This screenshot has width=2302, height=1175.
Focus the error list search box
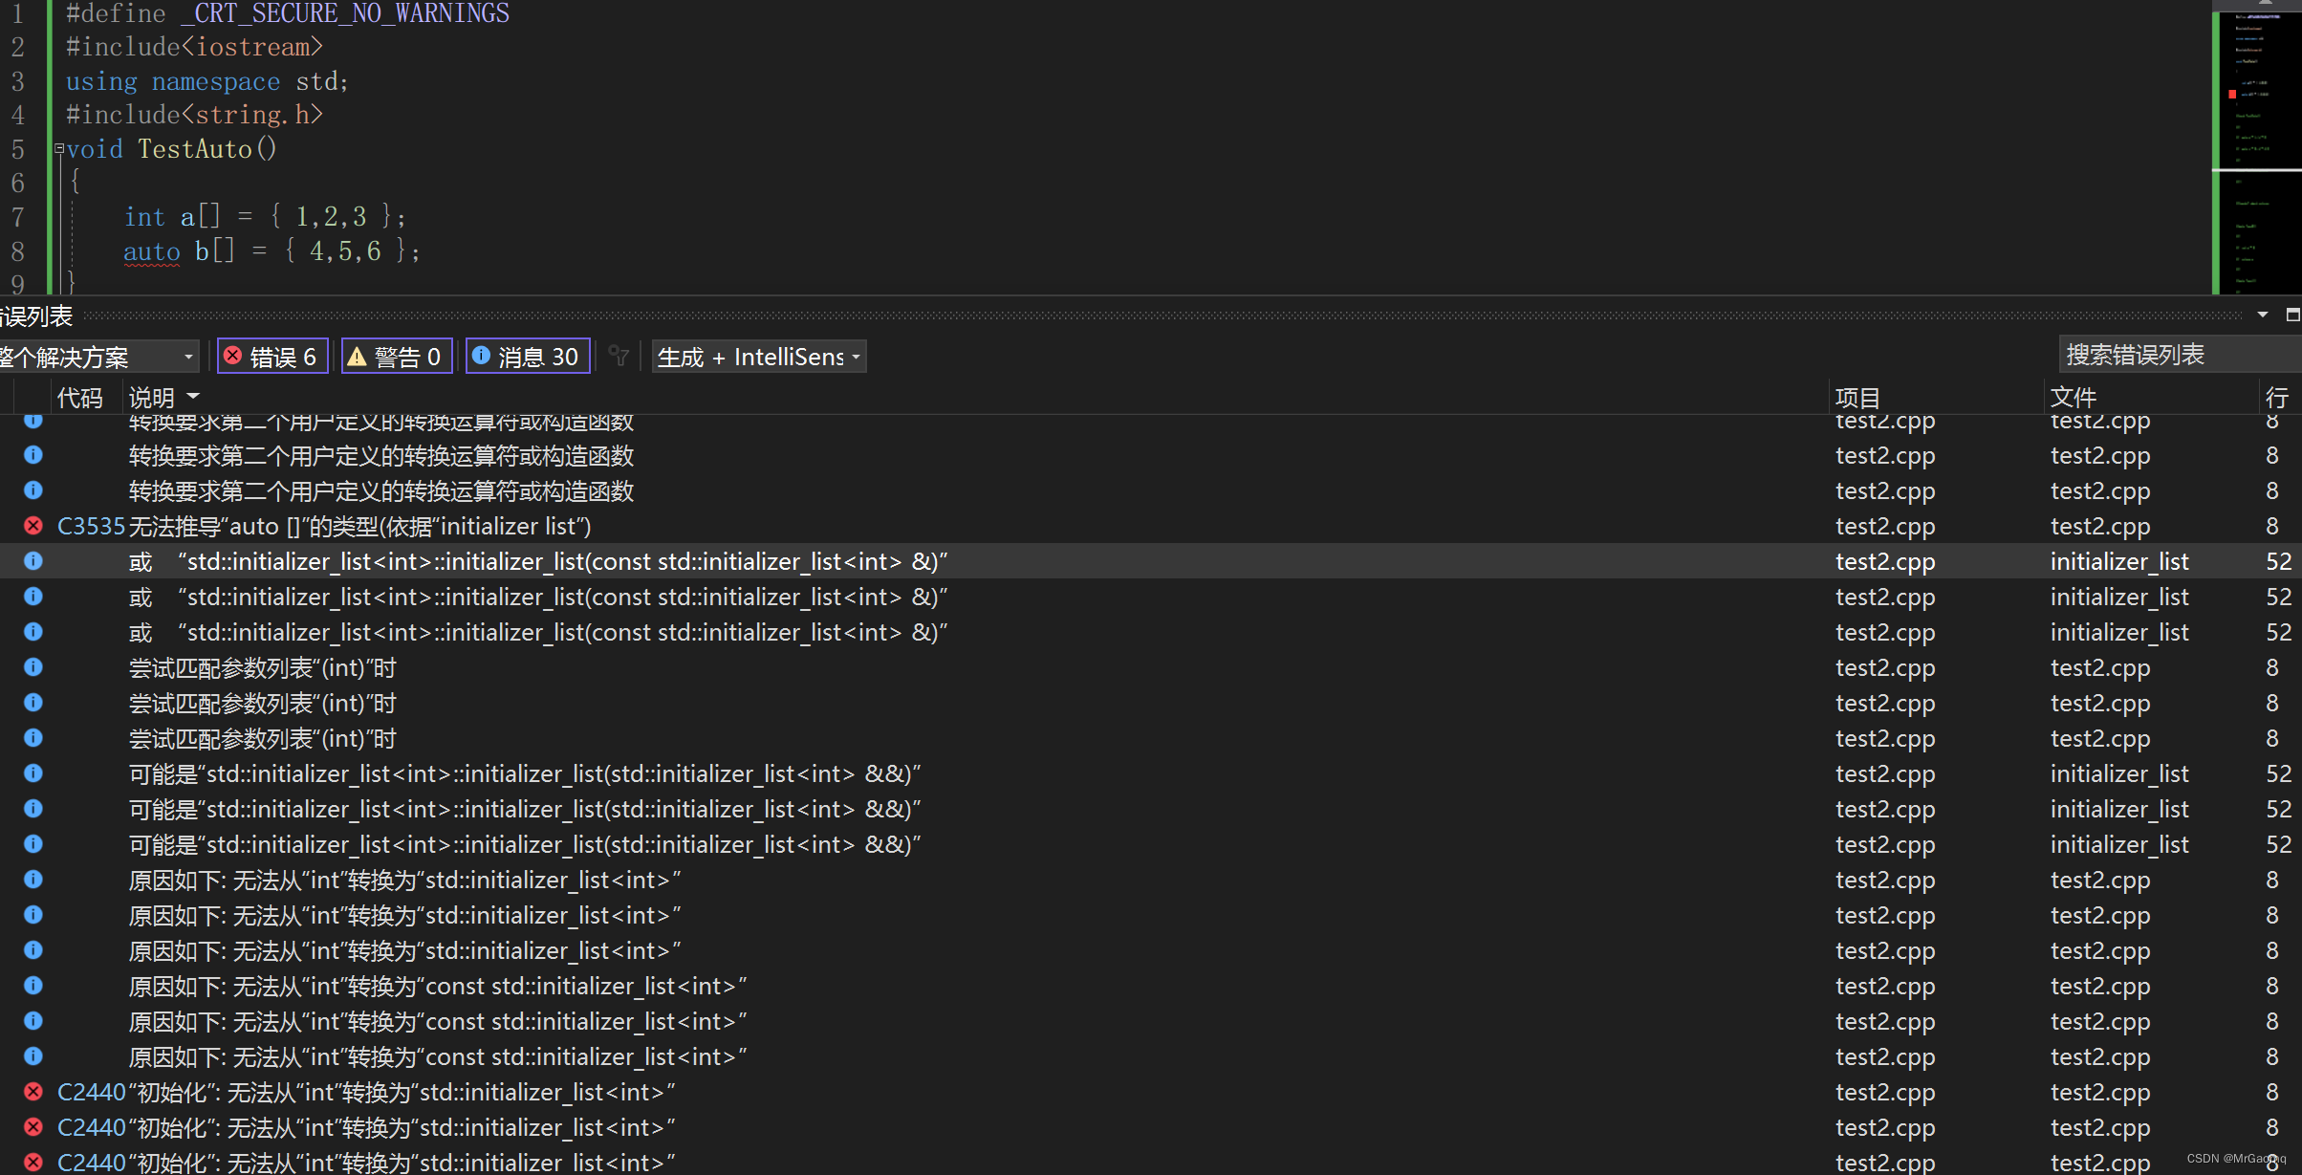point(2180,355)
